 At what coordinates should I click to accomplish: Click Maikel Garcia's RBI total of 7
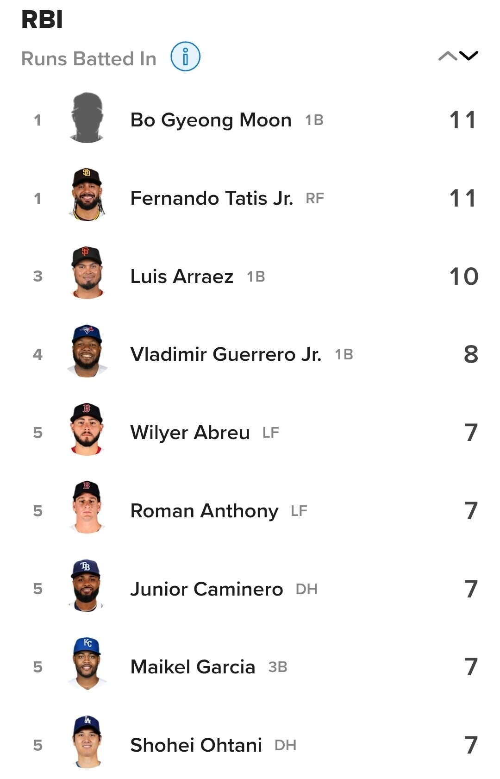471,667
